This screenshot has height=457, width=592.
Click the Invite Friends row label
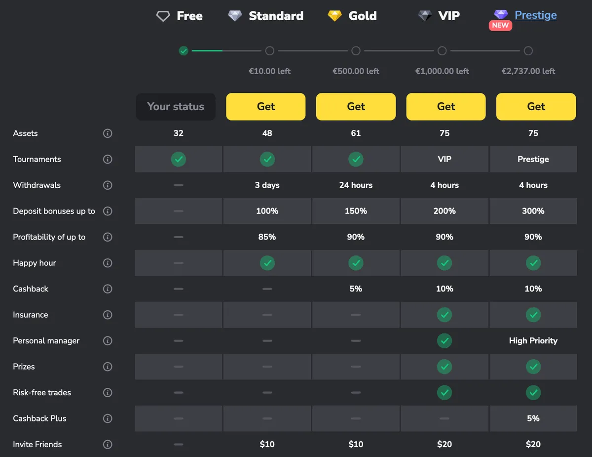click(x=37, y=445)
